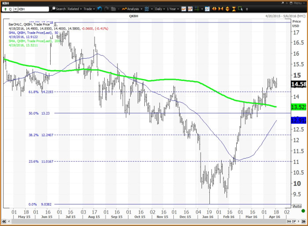The height and width of the screenshot is (226, 308).
Task: Open the Trade dropdown menu
Action: pyautogui.click(x=89, y=9)
